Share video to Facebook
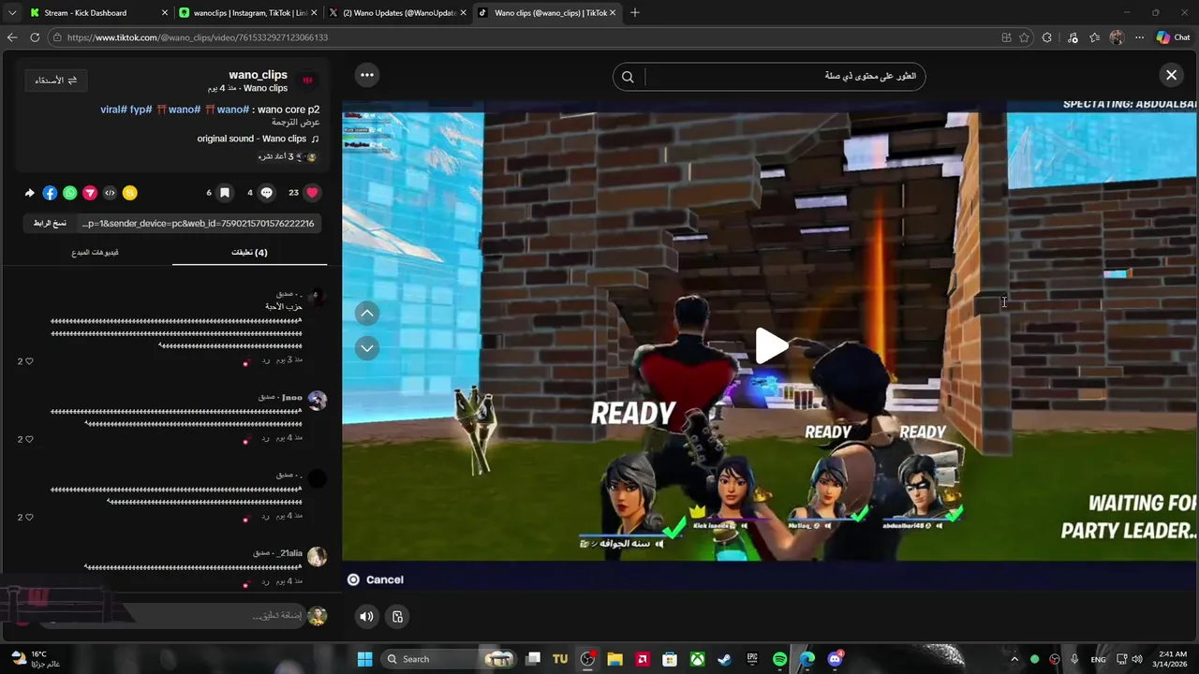Screen dimensions: 1199x674 tap(50, 193)
